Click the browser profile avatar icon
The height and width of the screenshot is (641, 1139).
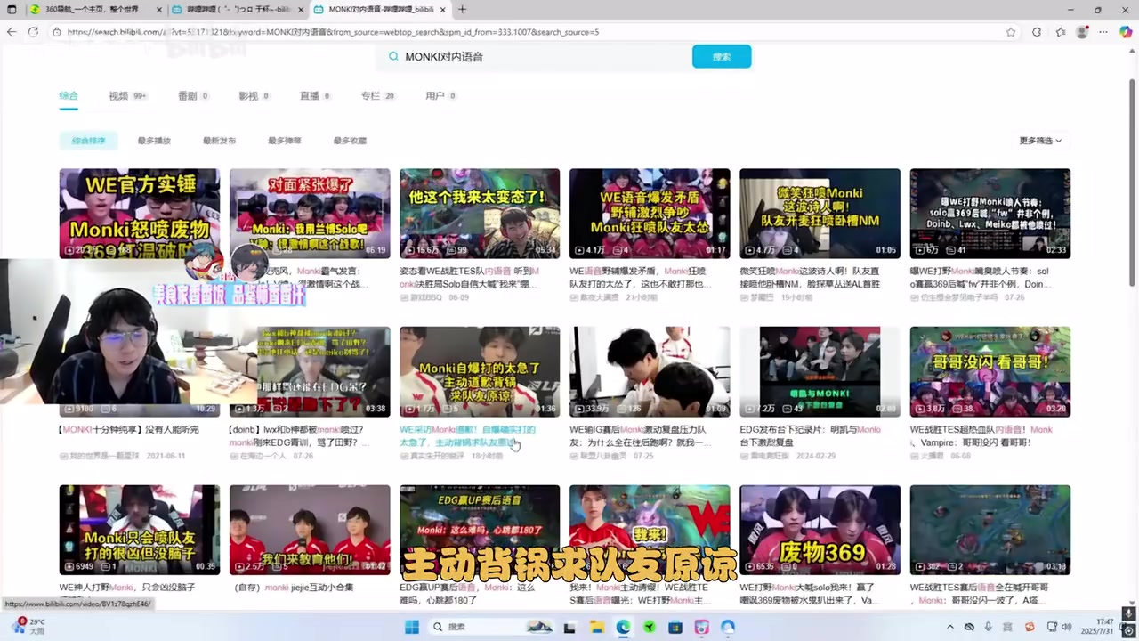(1082, 32)
